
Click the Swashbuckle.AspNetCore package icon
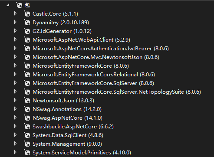click(27, 127)
